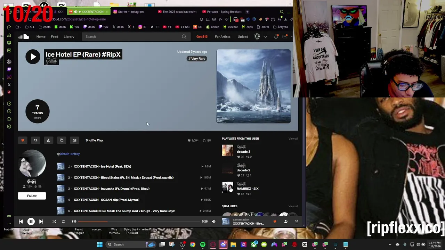Show hidden system tray icons

(x=390, y=244)
